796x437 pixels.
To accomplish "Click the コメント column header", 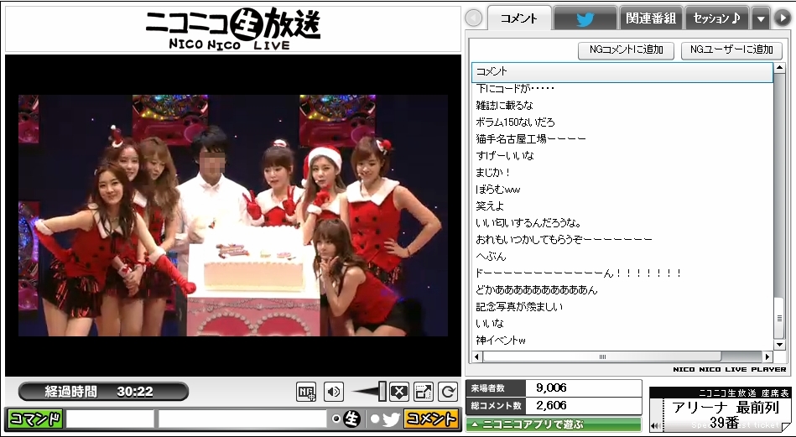I will pyautogui.click(x=622, y=71).
